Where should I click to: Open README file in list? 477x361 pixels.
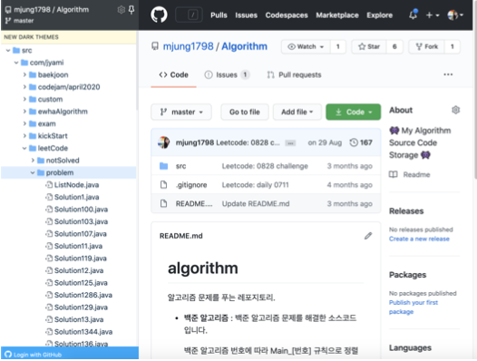(x=194, y=204)
